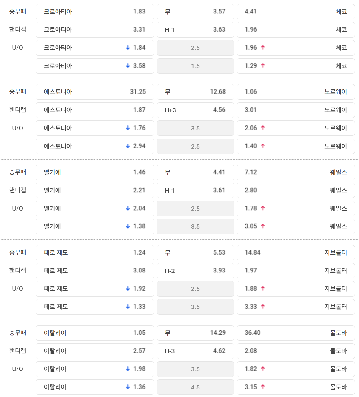Choose 지브롤터 win at 14.84
Screen dimensions: 359x397
click(296, 252)
